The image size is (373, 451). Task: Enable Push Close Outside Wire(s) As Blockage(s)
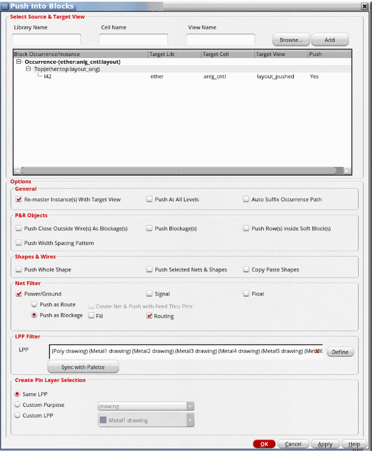(x=19, y=228)
